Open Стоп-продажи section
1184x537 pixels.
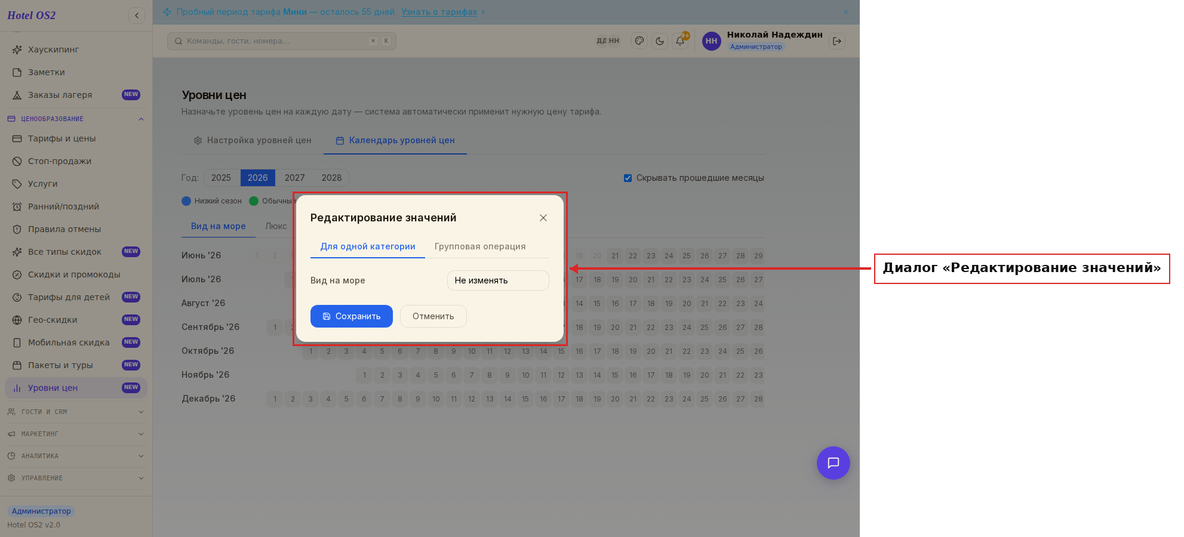click(x=76, y=161)
